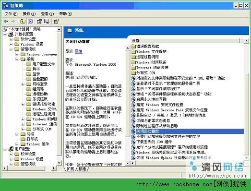Toggle the show/hide console tree icon
Screen dimensions: 251x191
pyautogui.click(x=30, y=21)
